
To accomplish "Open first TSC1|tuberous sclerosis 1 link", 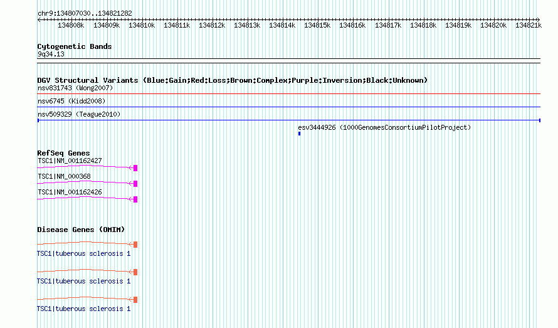I will (x=83, y=253).
